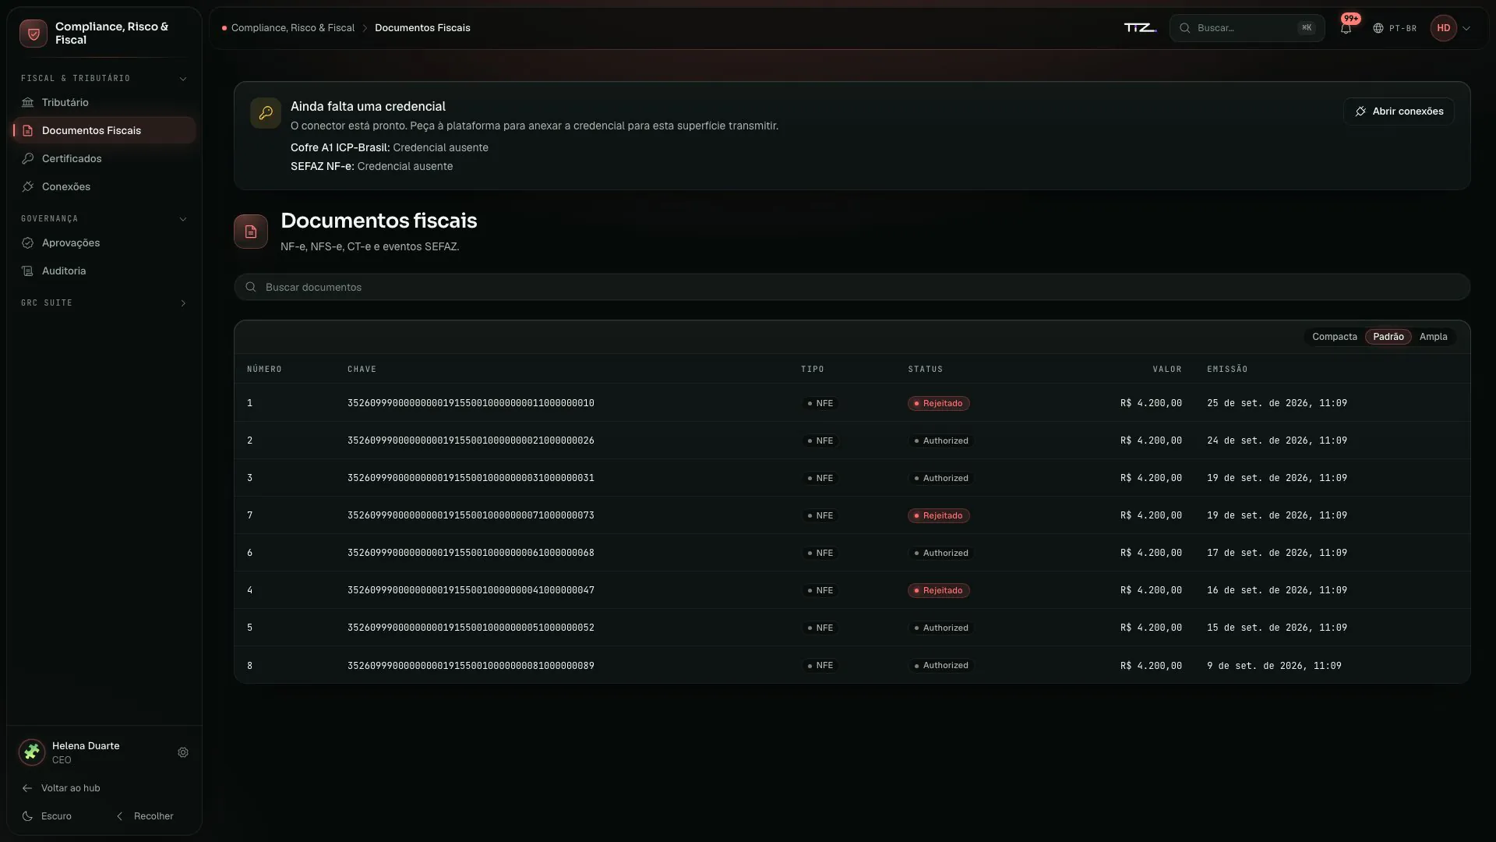Click the HD user avatar
The width and height of the screenshot is (1496, 842).
1444,28
